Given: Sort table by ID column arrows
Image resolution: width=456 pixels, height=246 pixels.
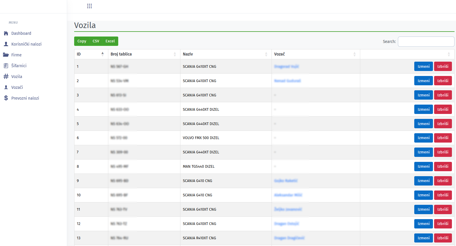Looking at the screenshot, I should (x=102, y=54).
